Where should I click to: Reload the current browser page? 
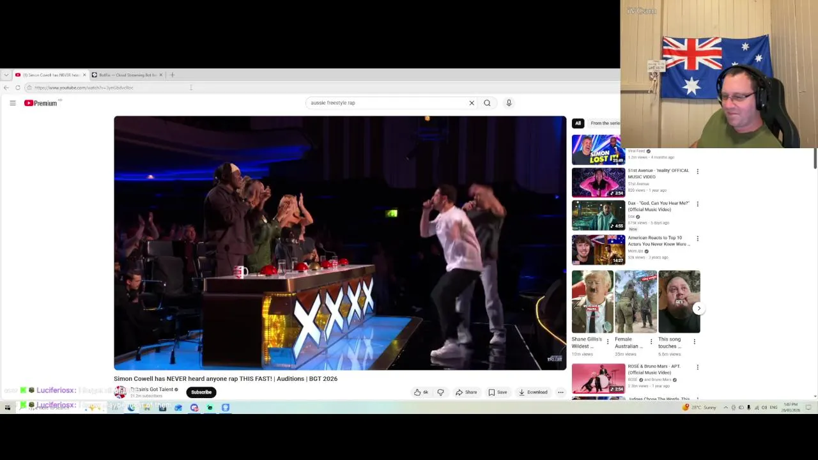18,88
